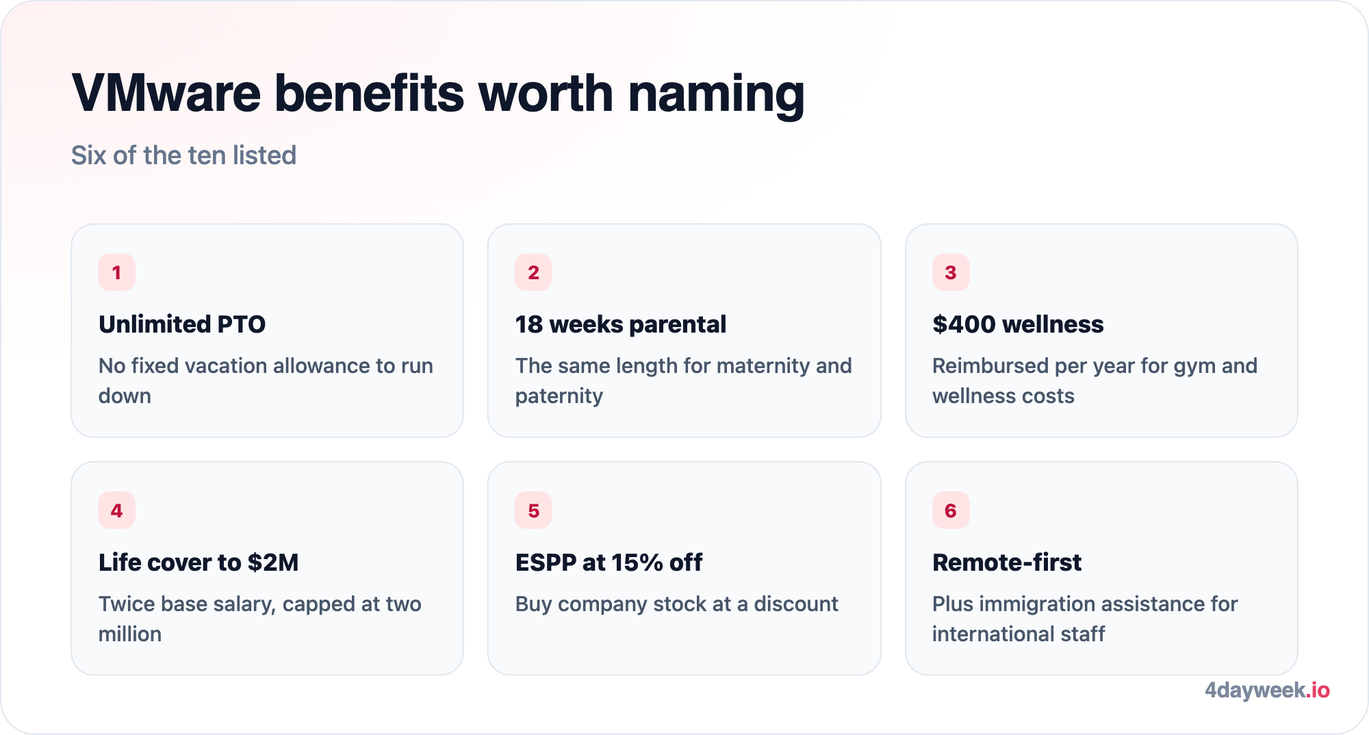Screen dimensions: 1369x735
Task: Open the 4dayweek.io link
Action: point(1267,690)
